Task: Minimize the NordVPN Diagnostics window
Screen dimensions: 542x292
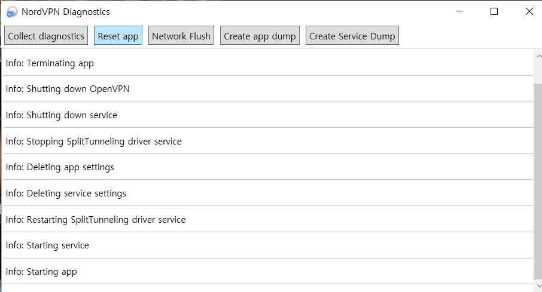Action: 459,11
